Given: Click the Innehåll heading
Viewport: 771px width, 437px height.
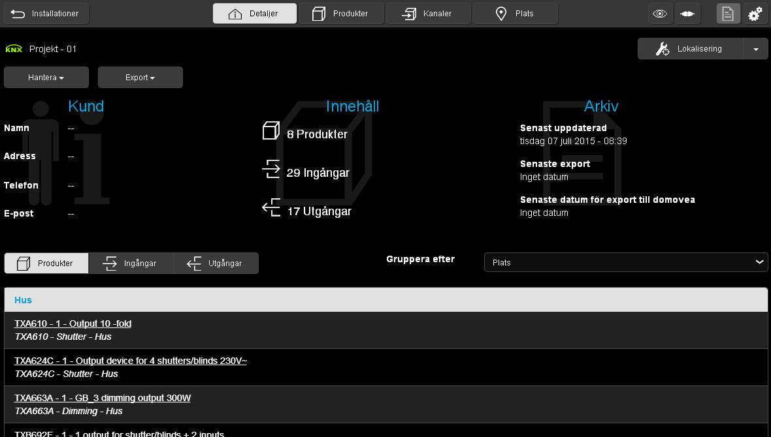Looking at the screenshot, I should point(353,106).
